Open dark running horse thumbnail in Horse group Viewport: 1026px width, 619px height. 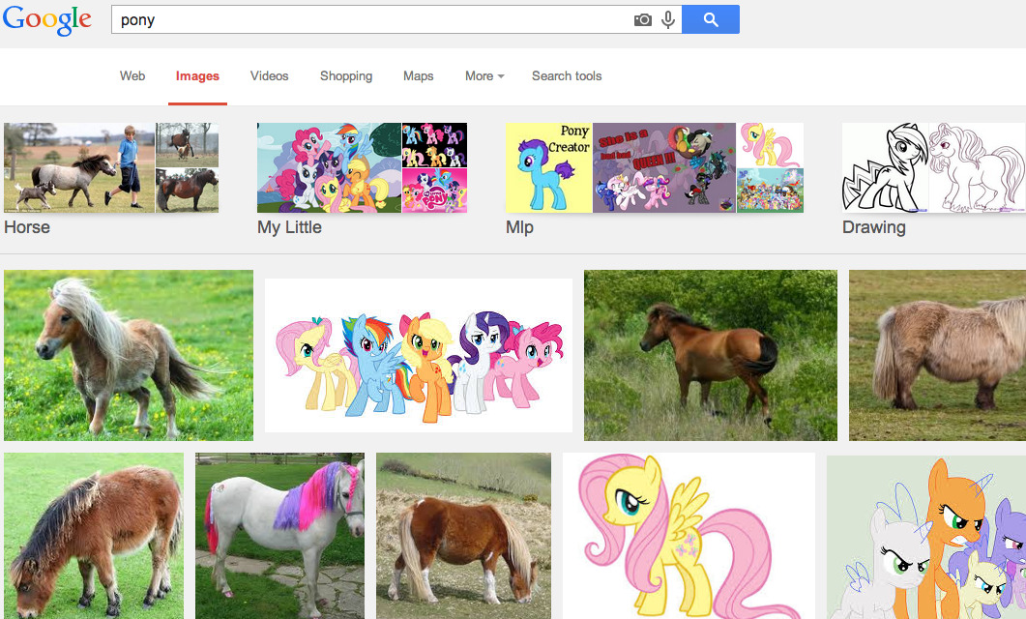188,145
